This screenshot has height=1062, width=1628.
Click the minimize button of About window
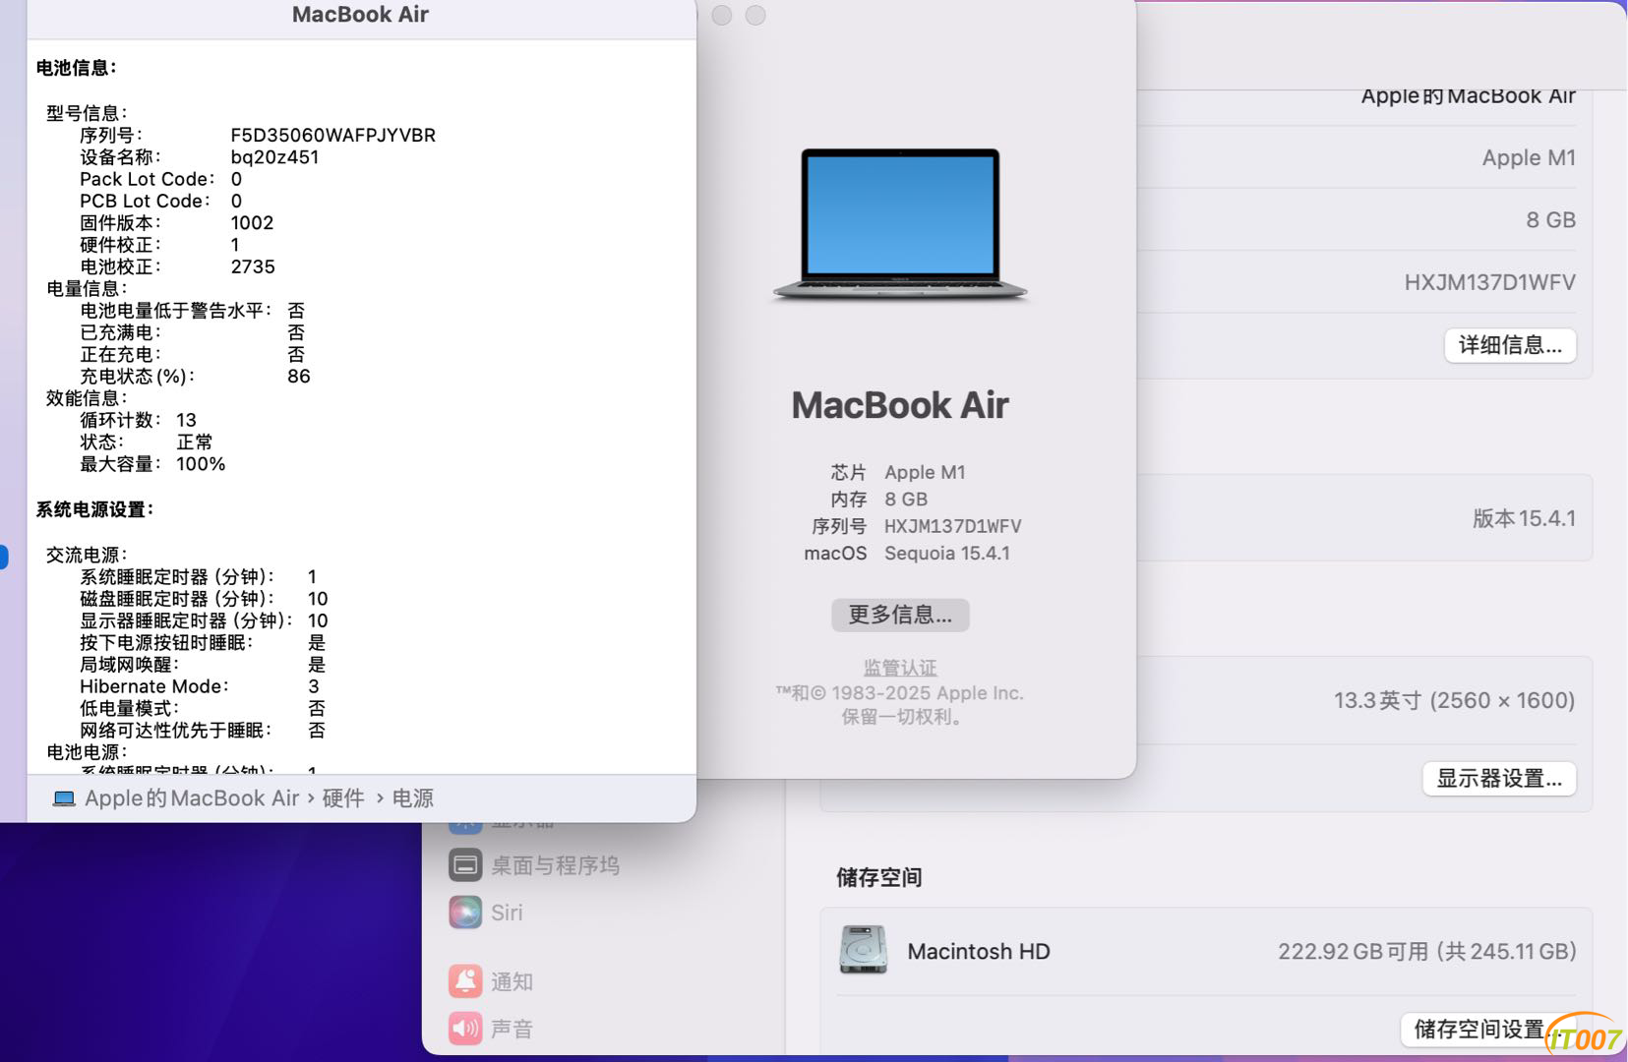click(x=722, y=15)
